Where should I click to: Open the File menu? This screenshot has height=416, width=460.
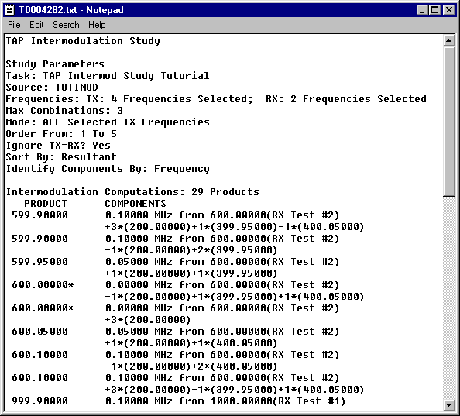(x=14, y=25)
